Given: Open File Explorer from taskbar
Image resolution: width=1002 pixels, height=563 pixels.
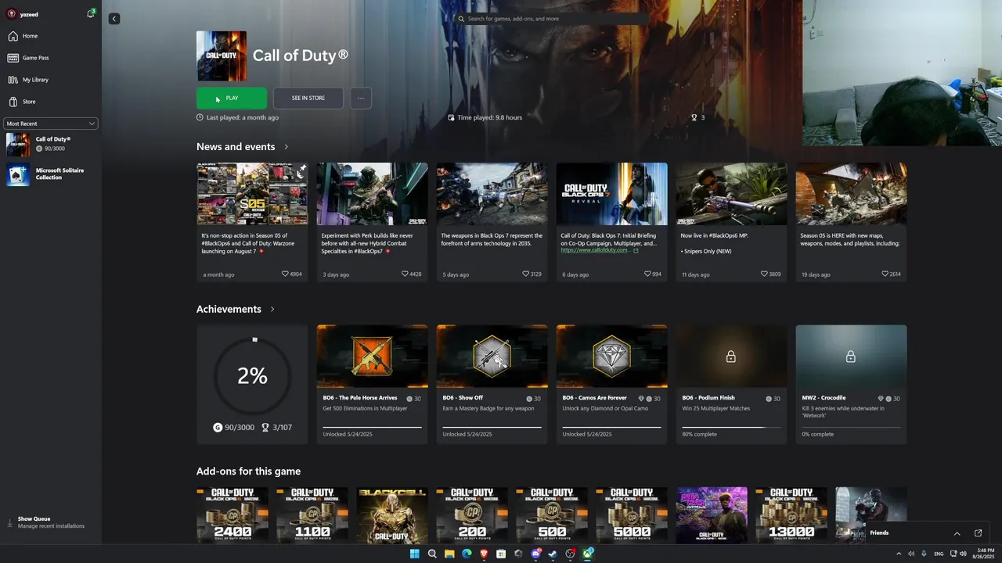Looking at the screenshot, I should click(x=449, y=554).
